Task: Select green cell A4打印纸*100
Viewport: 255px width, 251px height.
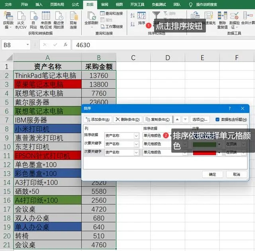Action: [47, 200]
